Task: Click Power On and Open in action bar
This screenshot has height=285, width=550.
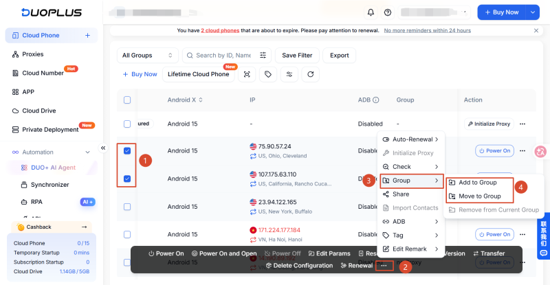Action: coord(224,253)
